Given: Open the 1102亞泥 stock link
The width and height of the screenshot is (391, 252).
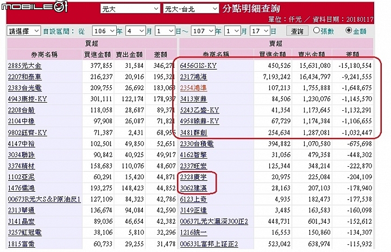Looking at the screenshot, I should pyautogui.click(x=21, y=177).
